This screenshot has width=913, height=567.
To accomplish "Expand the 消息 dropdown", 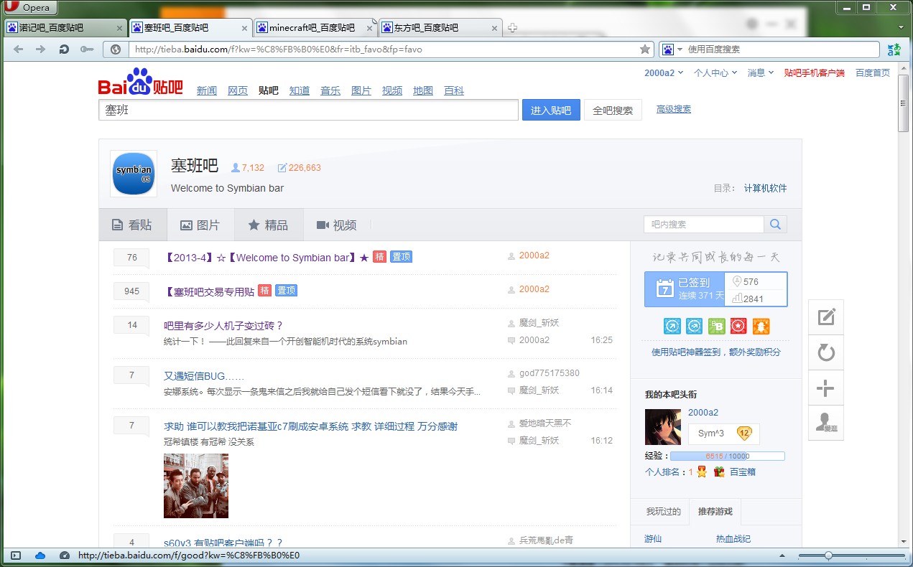I will click(761, 72).
